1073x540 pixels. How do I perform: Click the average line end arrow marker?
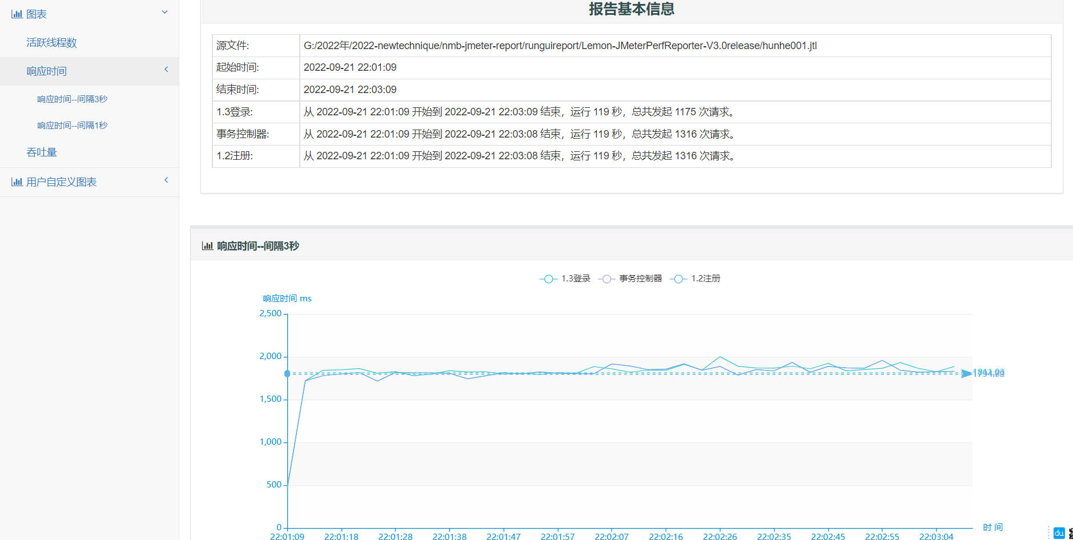pyautogui.click(x=966, y=373)
